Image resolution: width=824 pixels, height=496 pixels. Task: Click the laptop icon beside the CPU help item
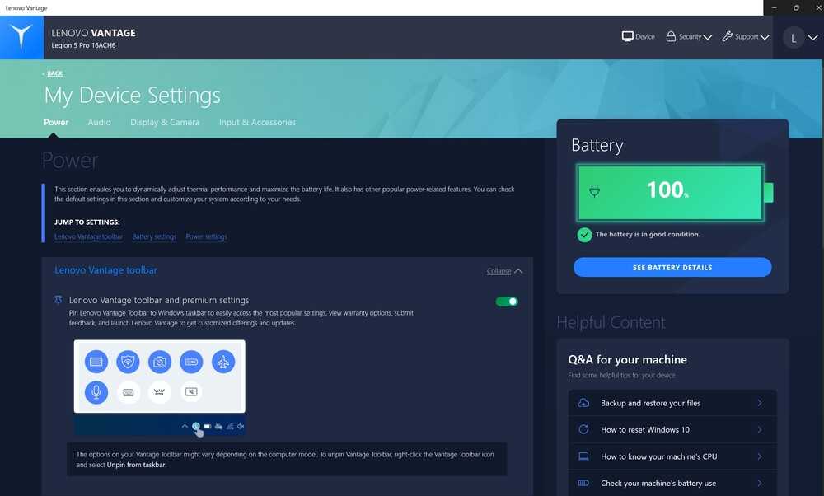pyautogui.click(x=583, y=456)
